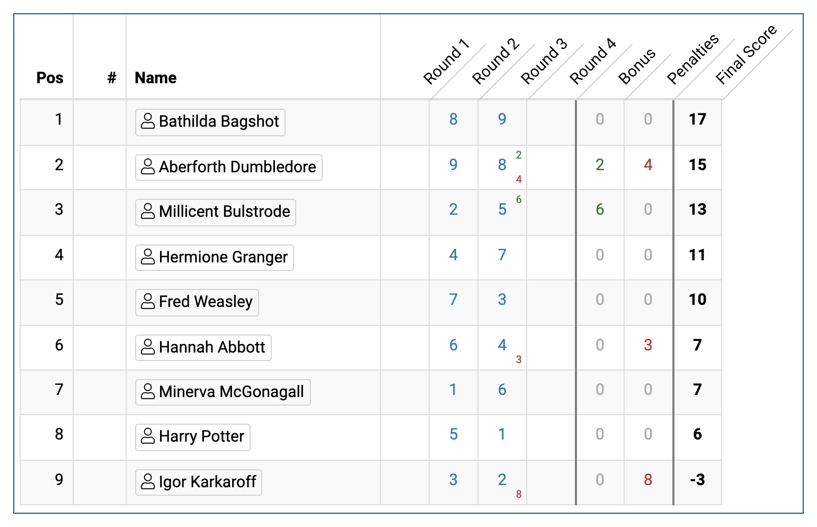Click Aberforth Dumbledore's person icon
Screen dimensions: 817x527
click(148, 167)
